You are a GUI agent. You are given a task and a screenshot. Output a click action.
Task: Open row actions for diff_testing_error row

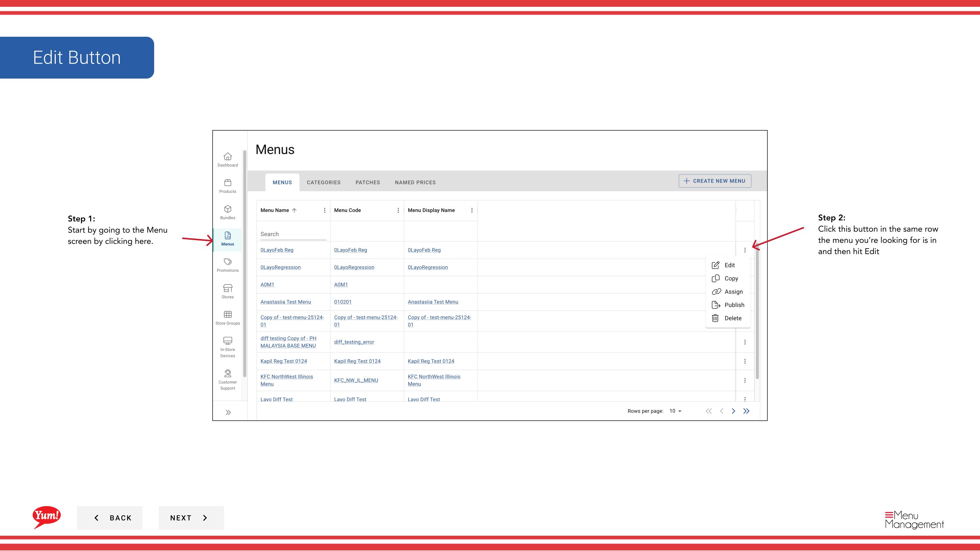coord(745,342)
